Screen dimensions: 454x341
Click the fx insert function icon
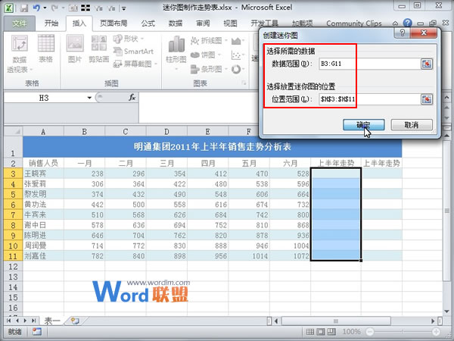click(x=132, y=98)
